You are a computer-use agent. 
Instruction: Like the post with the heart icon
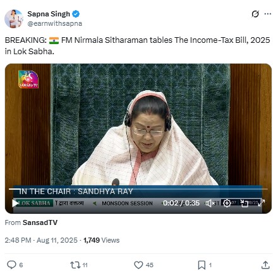[138, 265]
